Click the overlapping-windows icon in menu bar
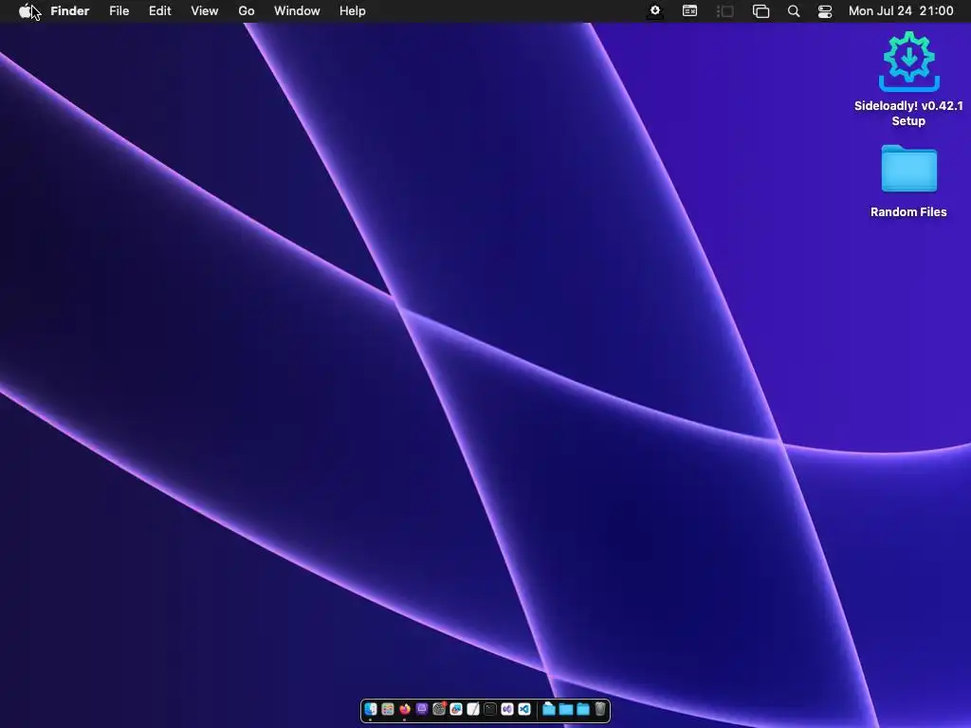This screenshot has width=971, height=728. pyautogui.click(x=760, y=11)
